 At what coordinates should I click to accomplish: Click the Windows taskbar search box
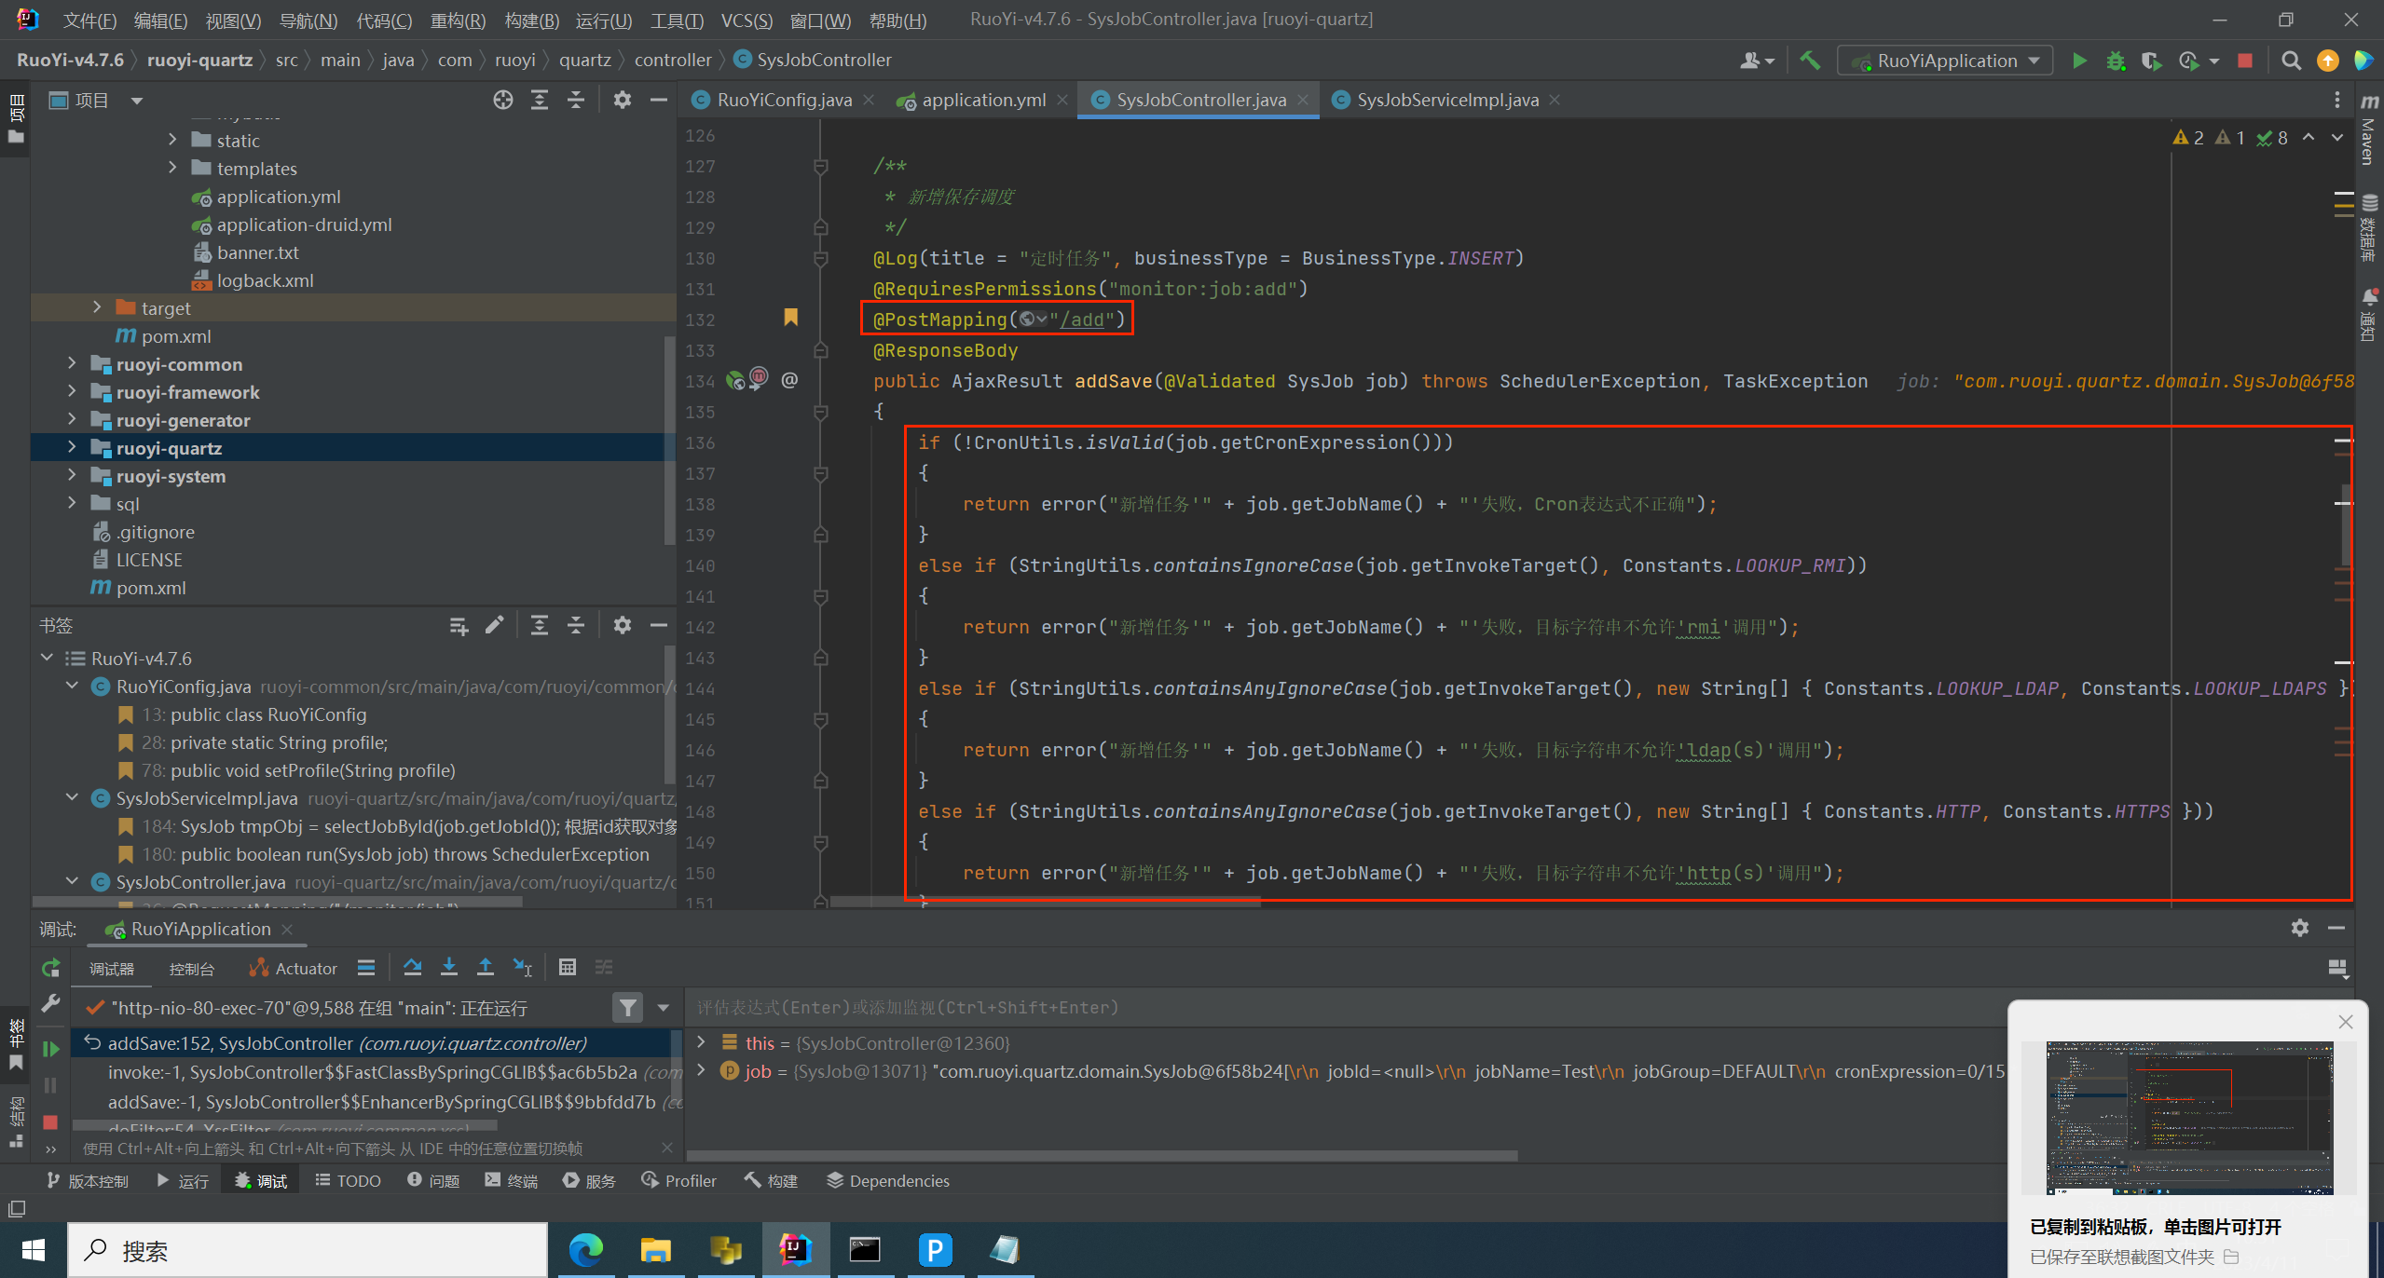[308, 1250]
